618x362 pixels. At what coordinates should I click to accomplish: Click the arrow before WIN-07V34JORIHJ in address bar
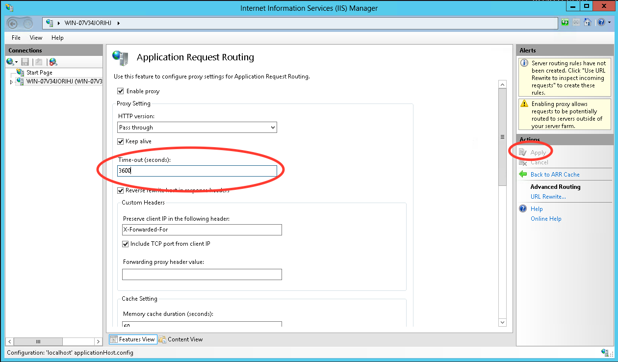click(x=59, y=23)
